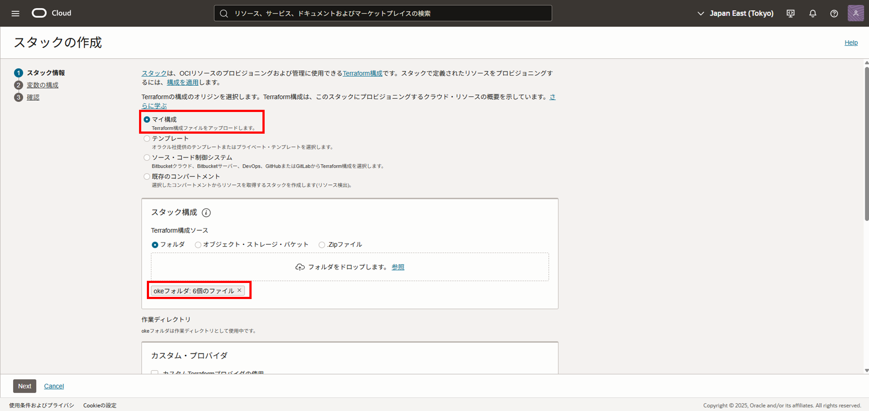
Task: Click the info icon beside スタック構成
Action: 206,213
